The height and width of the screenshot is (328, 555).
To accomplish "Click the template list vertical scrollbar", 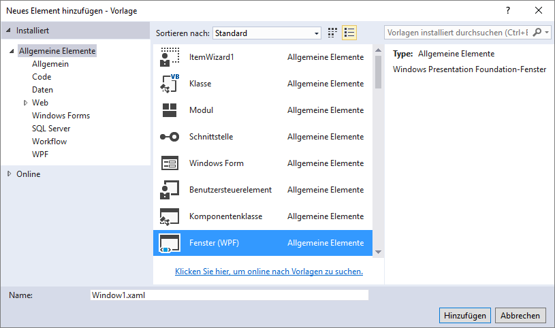I will click(378, 150).
